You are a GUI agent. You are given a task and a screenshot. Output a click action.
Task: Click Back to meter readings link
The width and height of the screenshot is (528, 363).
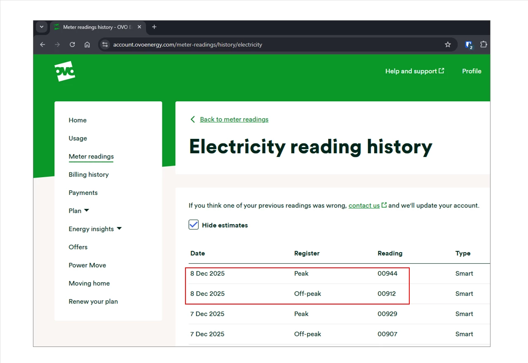(x=234, y=119)
